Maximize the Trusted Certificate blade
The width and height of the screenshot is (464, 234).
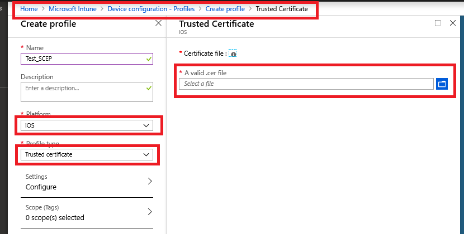click(438, 23)
